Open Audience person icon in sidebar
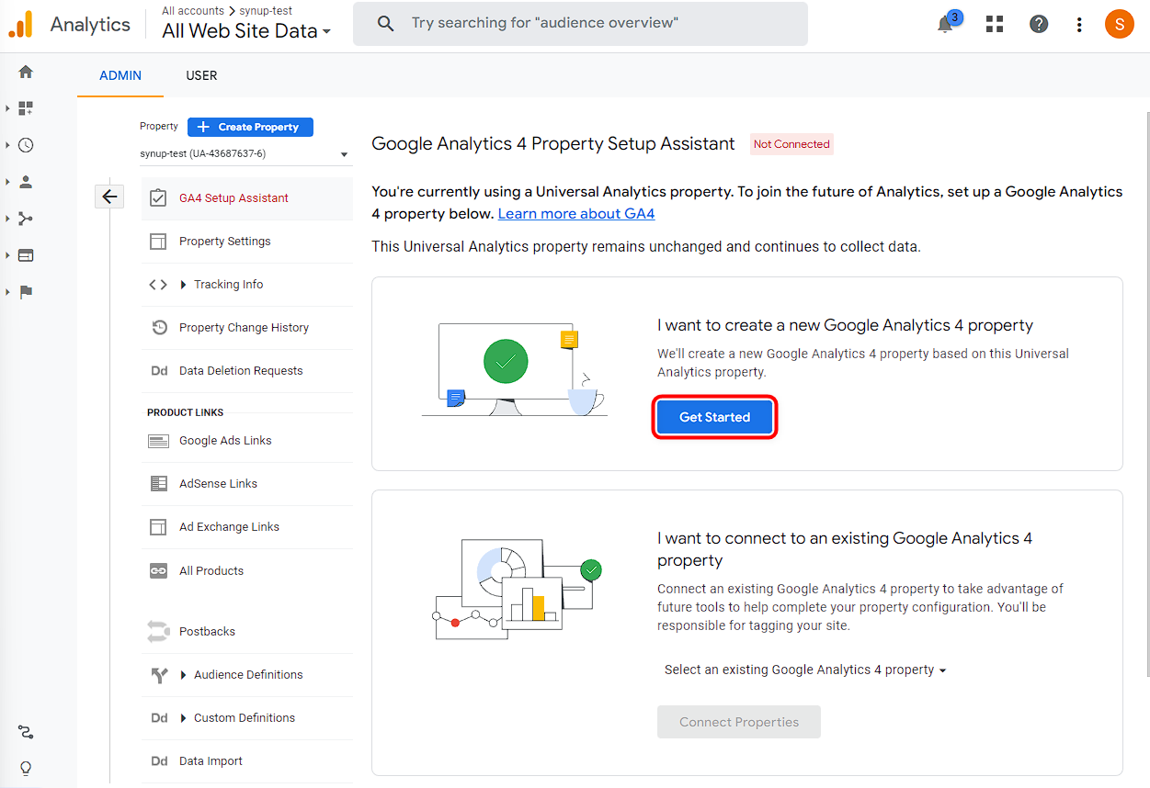Screen dimensions: 1150x788 point(26,182)
